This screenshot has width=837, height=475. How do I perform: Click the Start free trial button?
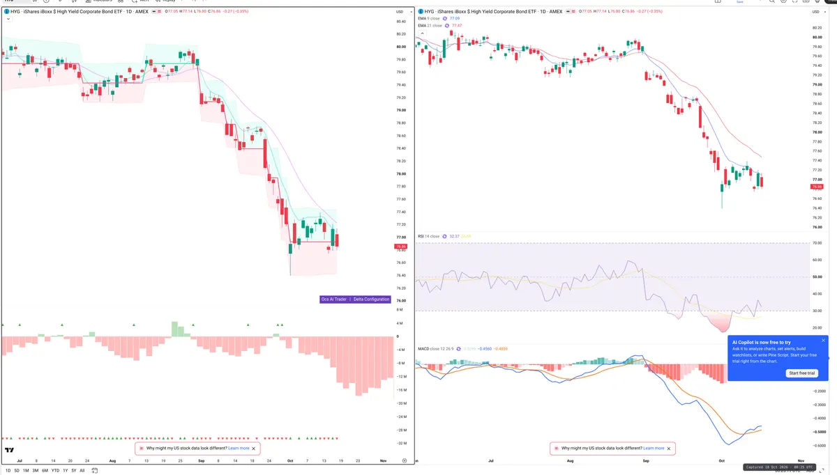801,373
